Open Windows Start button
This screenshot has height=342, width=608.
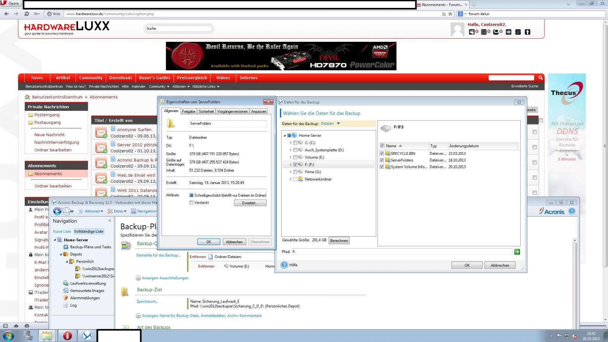8,336
